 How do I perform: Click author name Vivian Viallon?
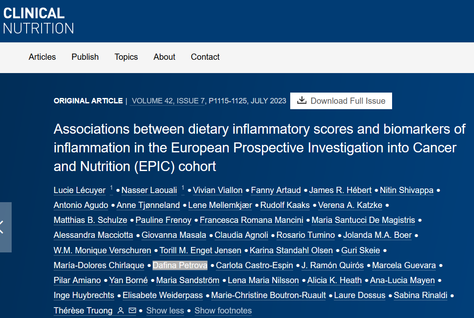pos(217,190)
